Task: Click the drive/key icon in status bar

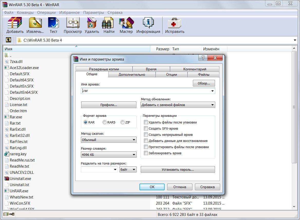Action: 9,214
